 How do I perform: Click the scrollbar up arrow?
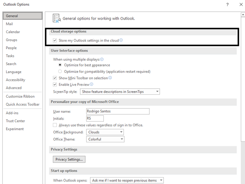pos(243,15)
